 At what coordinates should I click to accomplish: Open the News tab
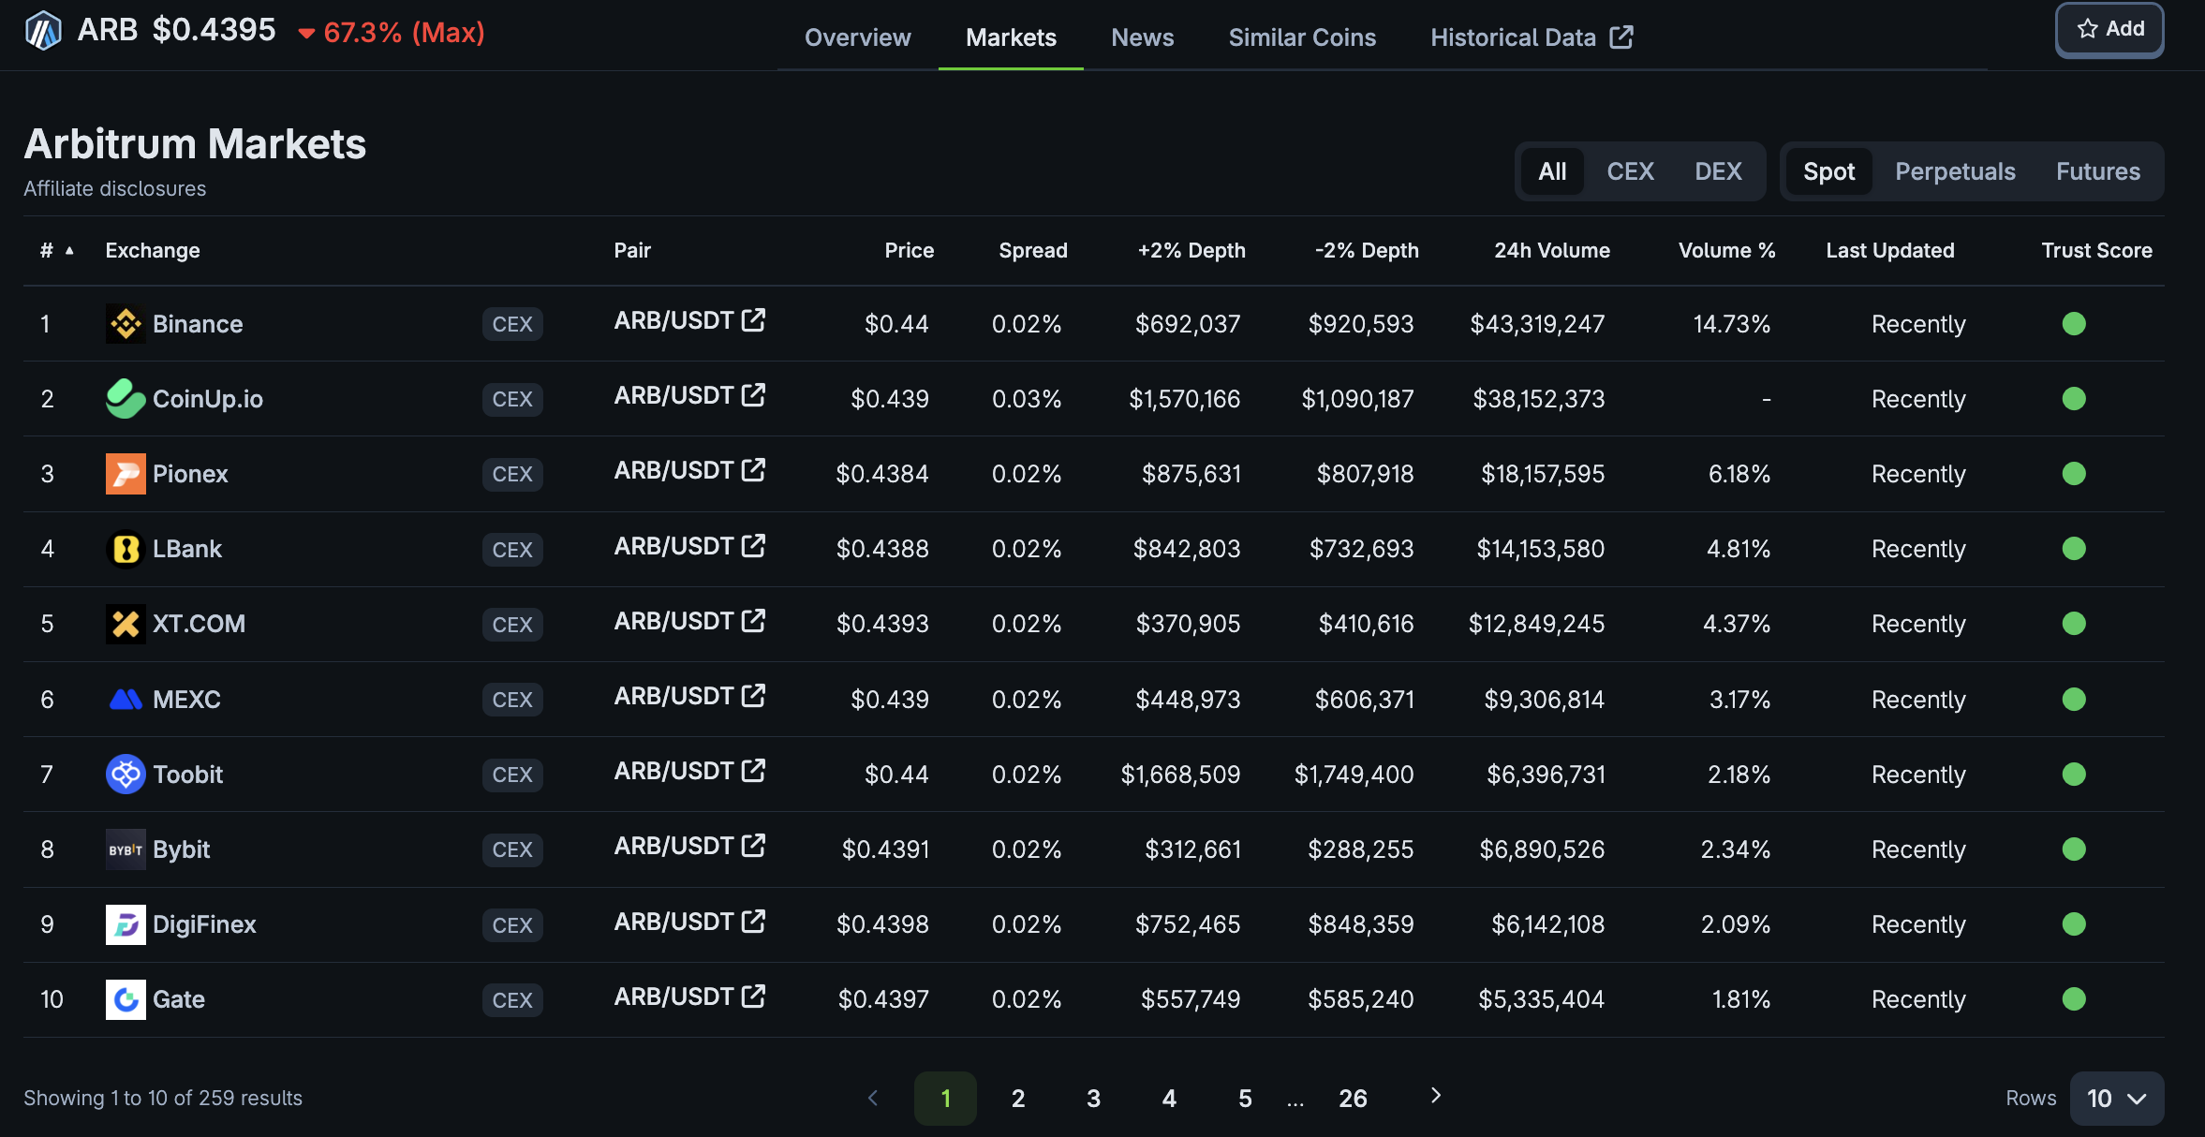pyautogui.click(x=1142, y=37)
